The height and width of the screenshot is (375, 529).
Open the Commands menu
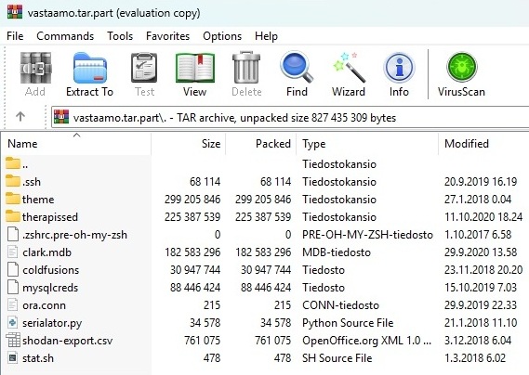click(x=65, y=36)
